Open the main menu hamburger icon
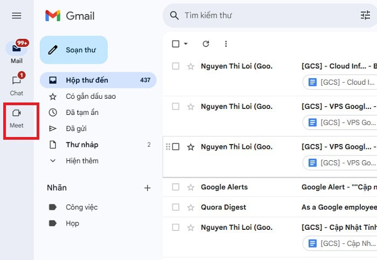Viewport: 377px width, 260px height. (x=17, y=16)
